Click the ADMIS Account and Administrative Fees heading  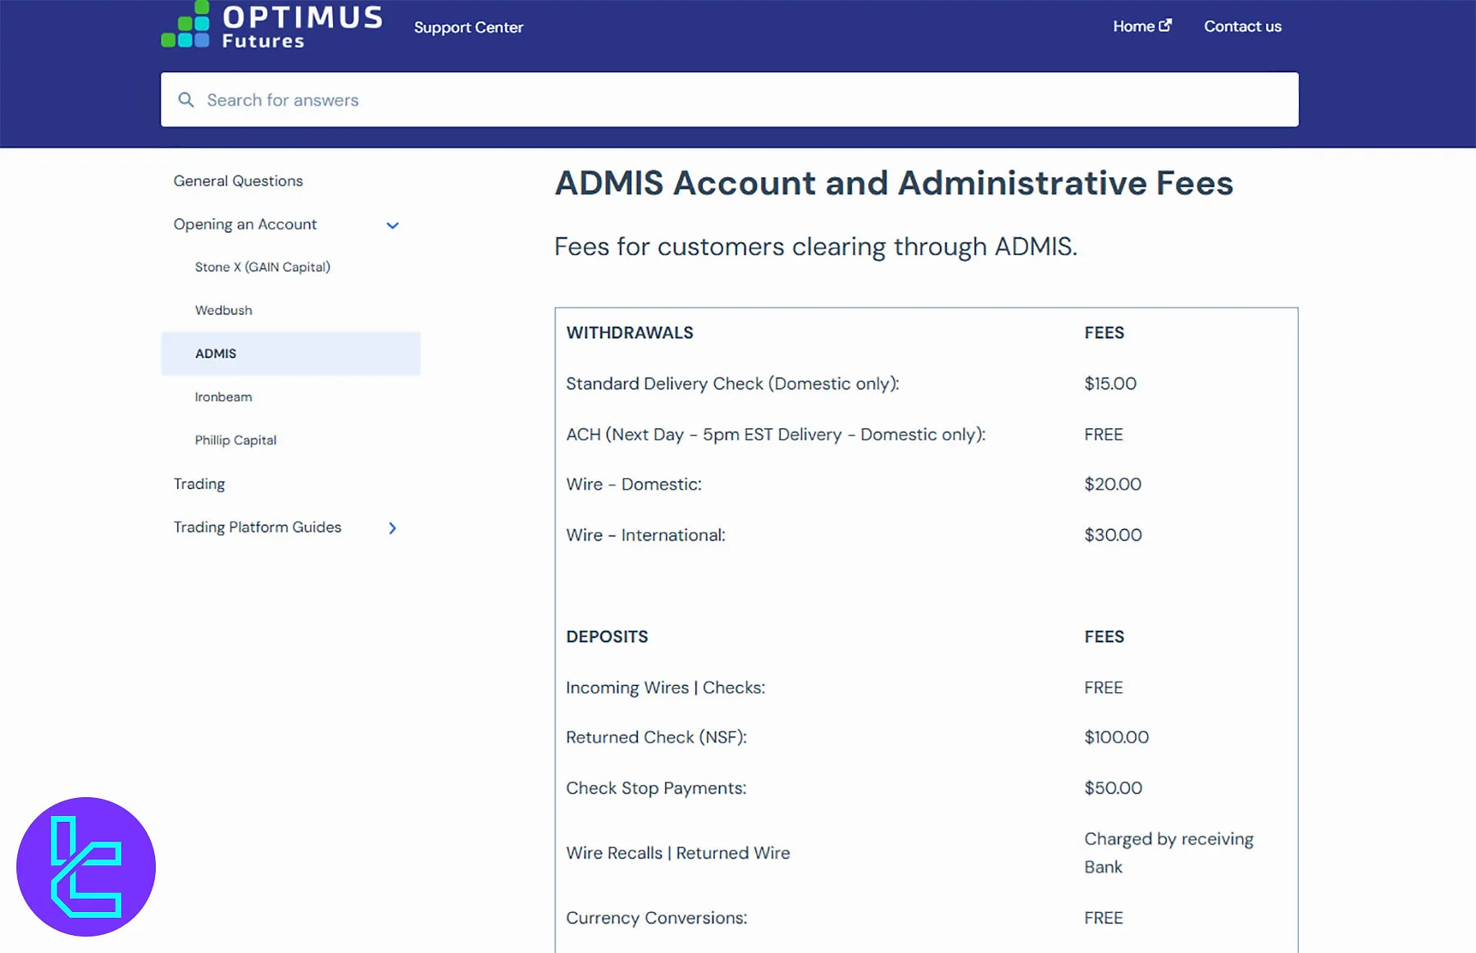pos(894,182)
